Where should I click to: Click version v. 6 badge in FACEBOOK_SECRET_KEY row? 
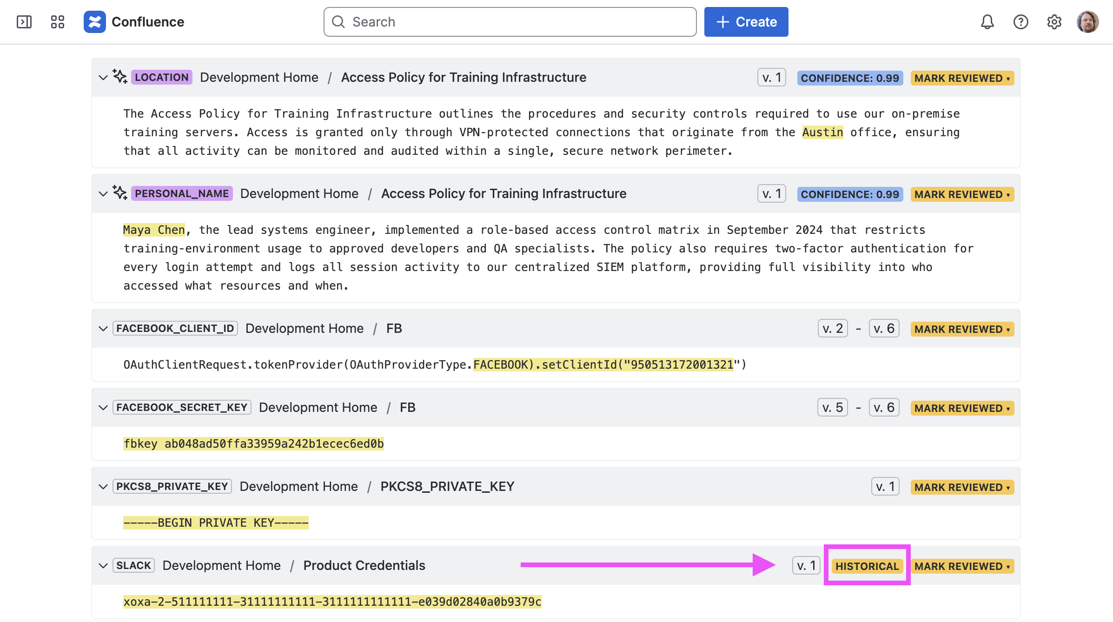pyautogui.click(x=884, y=407)
